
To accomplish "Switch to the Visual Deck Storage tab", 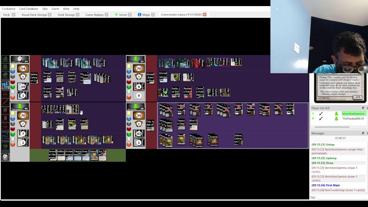I will pyautogui.click(x=34, y=15).
